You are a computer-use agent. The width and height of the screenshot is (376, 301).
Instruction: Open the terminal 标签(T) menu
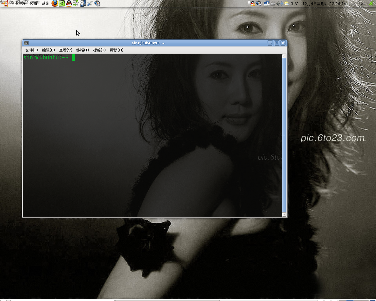(99, 50)
